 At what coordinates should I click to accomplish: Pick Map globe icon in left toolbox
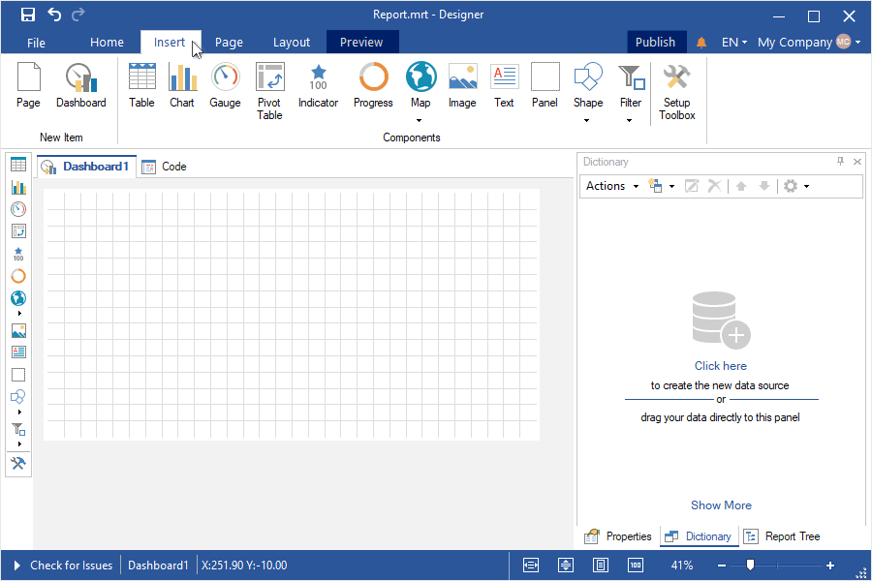point(18,298)
